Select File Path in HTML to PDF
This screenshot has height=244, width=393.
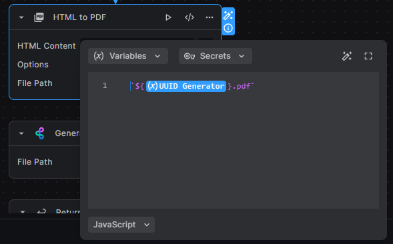35,83
